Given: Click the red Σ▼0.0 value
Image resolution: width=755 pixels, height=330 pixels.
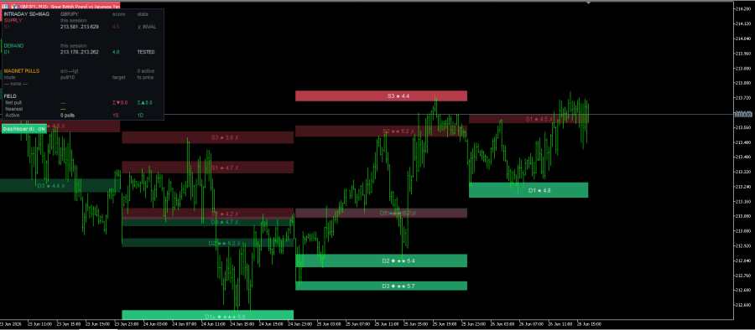Looking at the screenshot, I should tap(120, 102).
